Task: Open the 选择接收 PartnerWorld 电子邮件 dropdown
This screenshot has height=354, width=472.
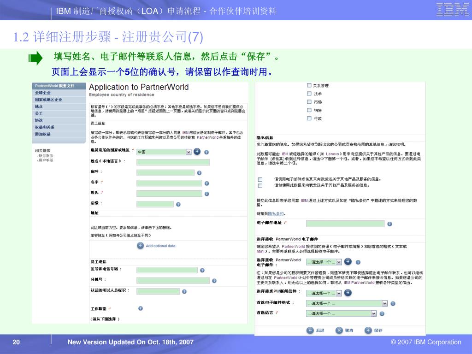Action: click(324, 262)
